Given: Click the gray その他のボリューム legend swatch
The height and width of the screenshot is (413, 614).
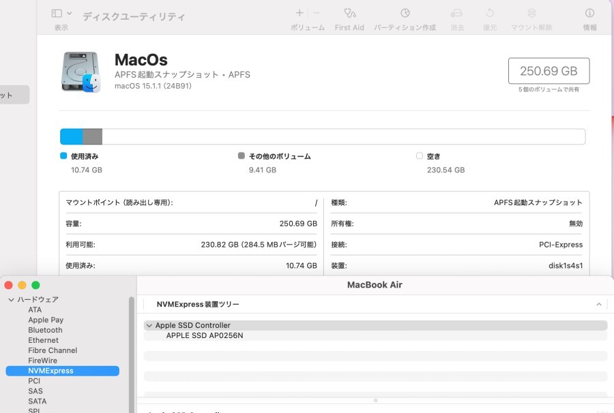Looking at the screenshot, I should pos(242,155).
